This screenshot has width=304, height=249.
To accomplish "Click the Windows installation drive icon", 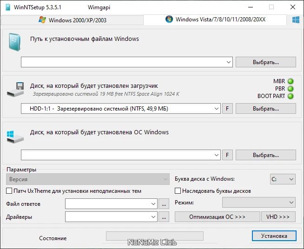I will pos(15,137).
